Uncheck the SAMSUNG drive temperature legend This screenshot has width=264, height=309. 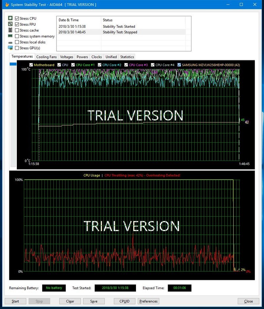tap(180, 65)
